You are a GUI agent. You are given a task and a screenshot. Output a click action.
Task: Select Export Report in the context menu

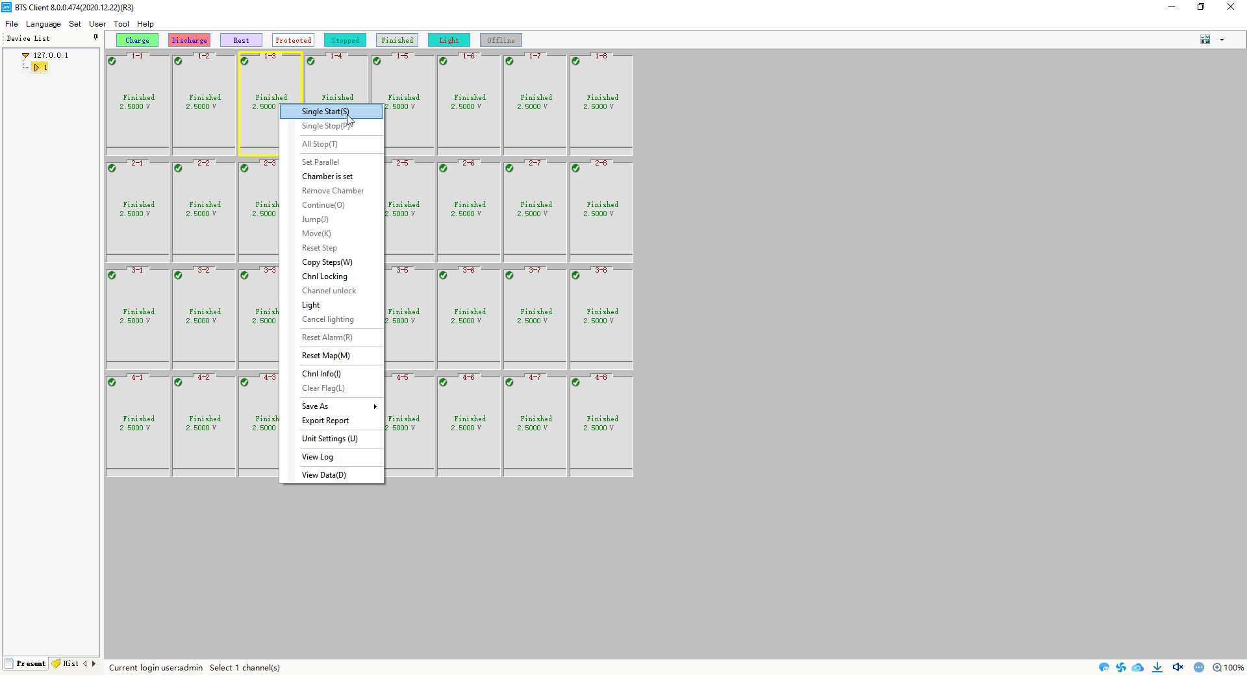point(325,421)
